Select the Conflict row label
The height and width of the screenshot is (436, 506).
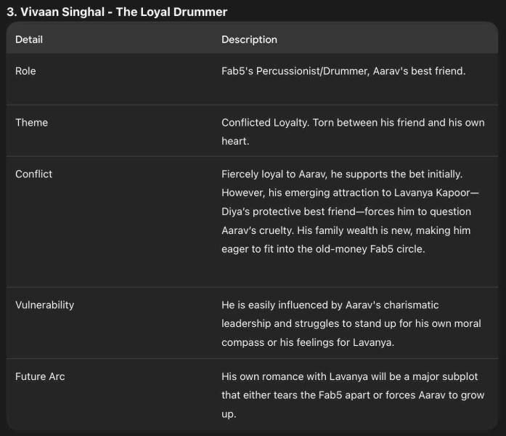(x=33, y=174)
